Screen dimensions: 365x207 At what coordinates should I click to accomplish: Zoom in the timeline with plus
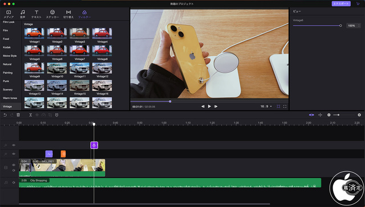[359, 115]
